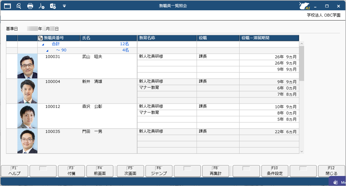The height and width of the screenshot is (186, 346).
Task: Maximize the 教職員一覧照会 window
Action: [x=327, y=6]
